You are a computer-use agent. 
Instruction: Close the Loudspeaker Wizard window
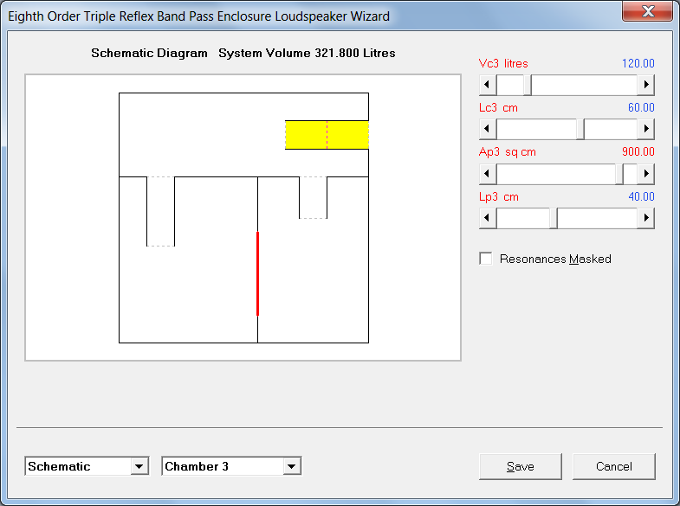click(647, 11)
